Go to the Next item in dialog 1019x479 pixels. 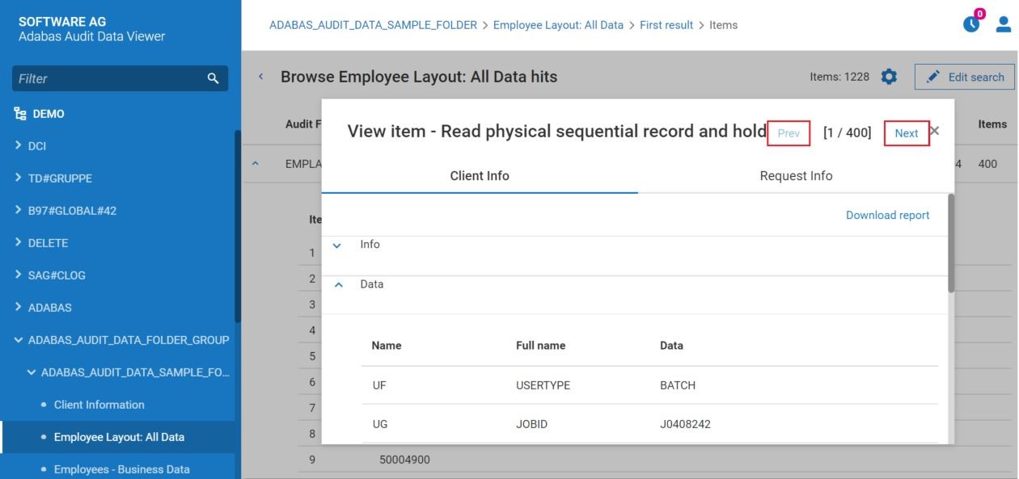pyautogui.click(x=907, y=133)
